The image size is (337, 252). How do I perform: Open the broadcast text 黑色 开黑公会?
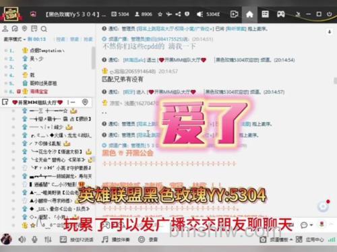coord(127,153)
